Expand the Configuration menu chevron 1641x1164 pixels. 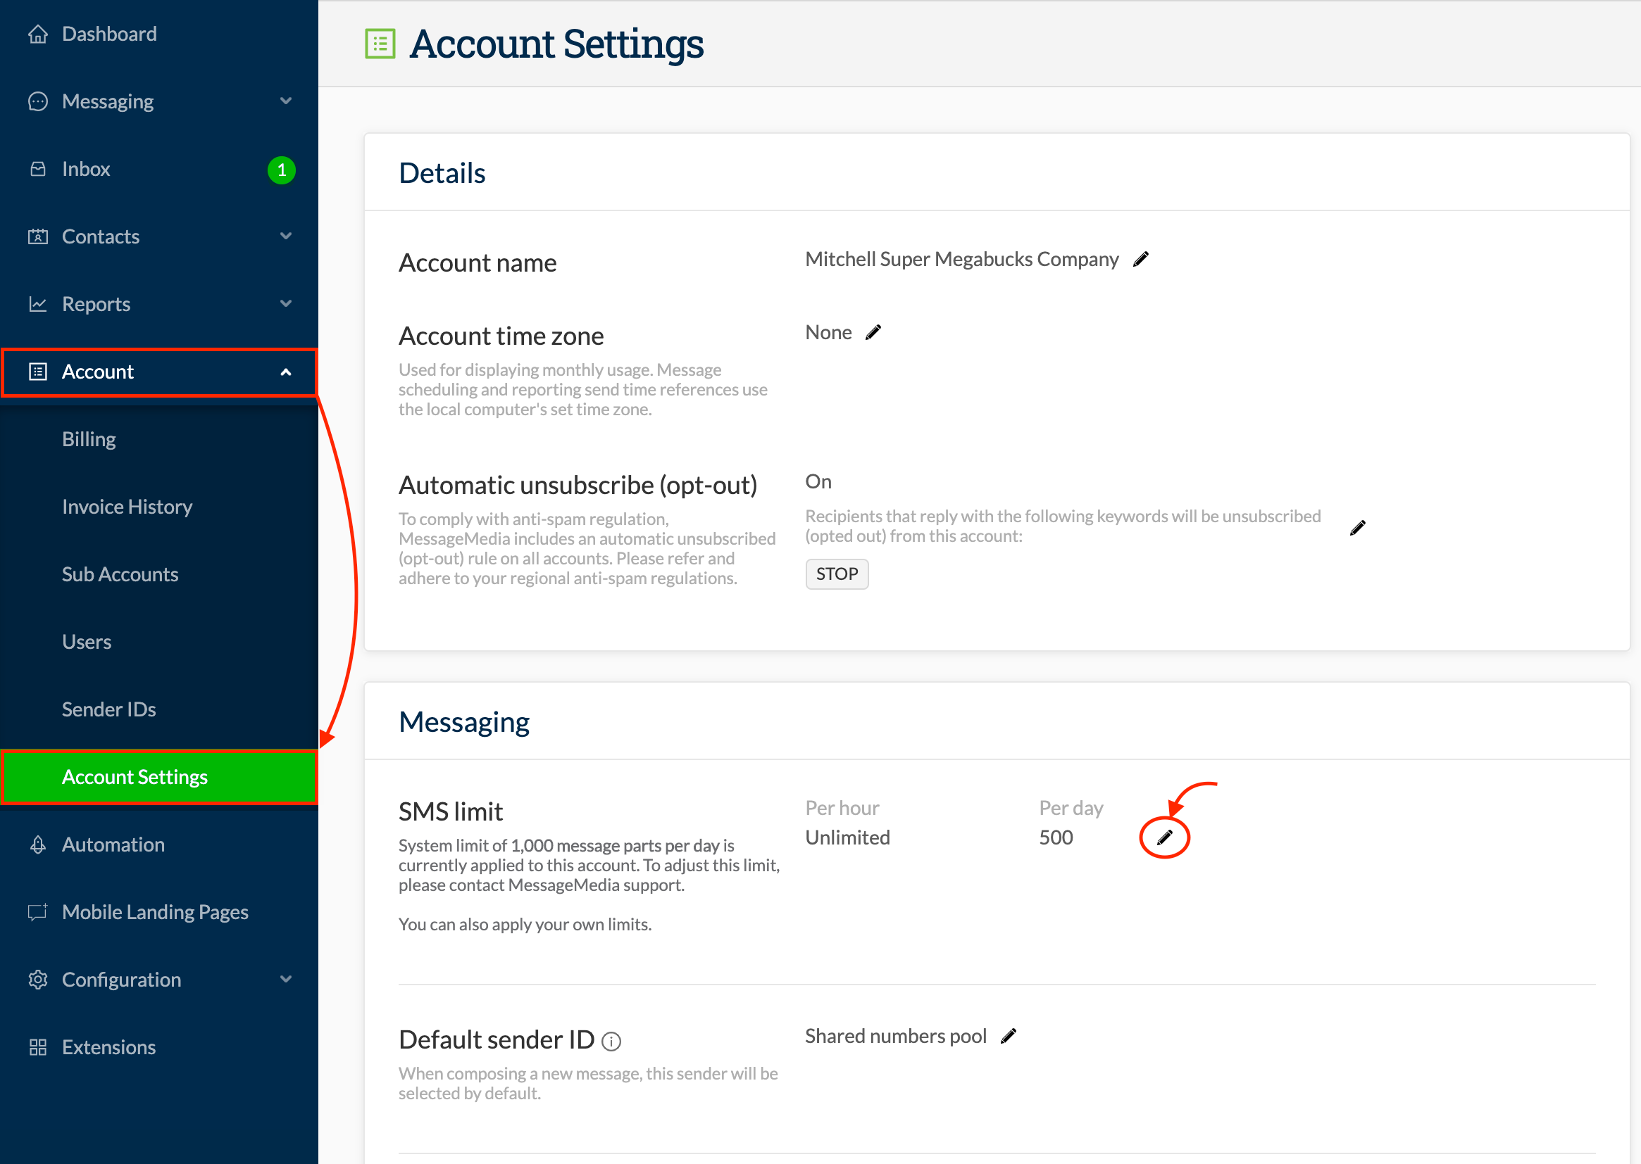click(x=285, y=979)
